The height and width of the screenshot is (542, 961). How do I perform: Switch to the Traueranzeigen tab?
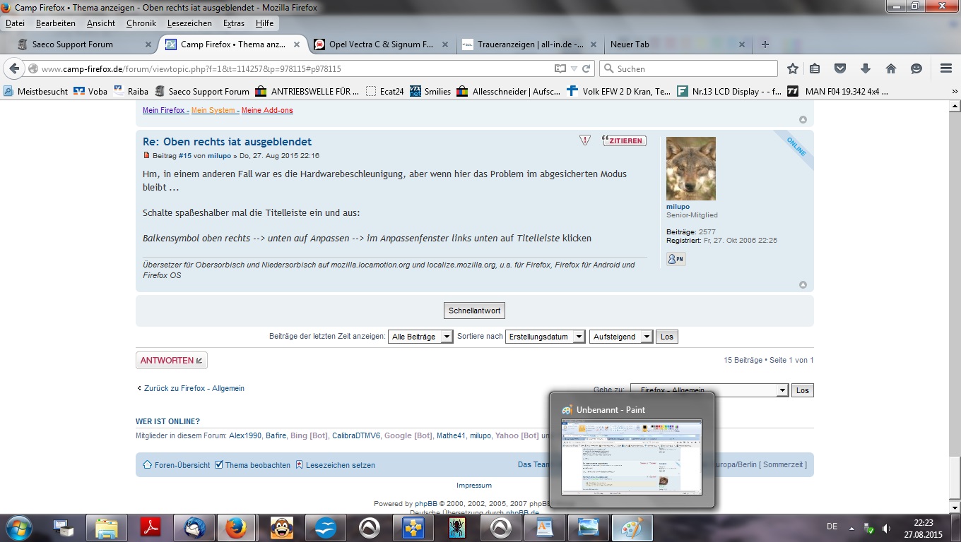point(529,44)
